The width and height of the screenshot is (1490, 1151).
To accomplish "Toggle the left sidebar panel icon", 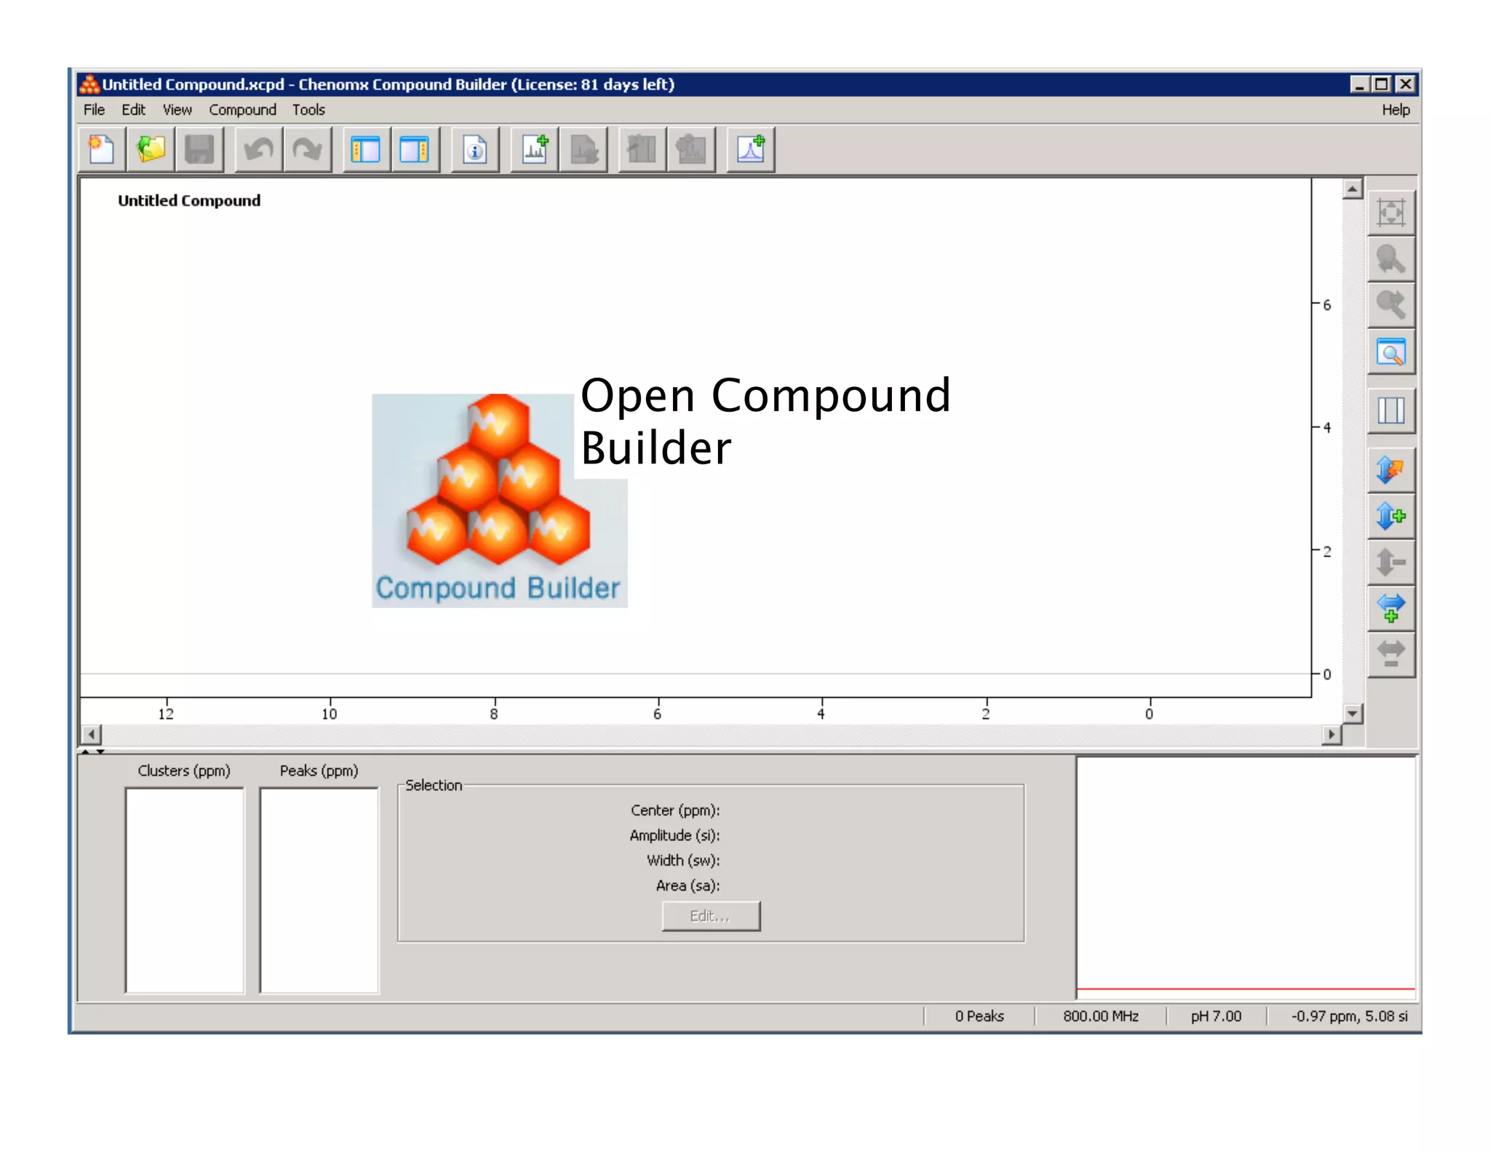I will click(x=366, y=150).
